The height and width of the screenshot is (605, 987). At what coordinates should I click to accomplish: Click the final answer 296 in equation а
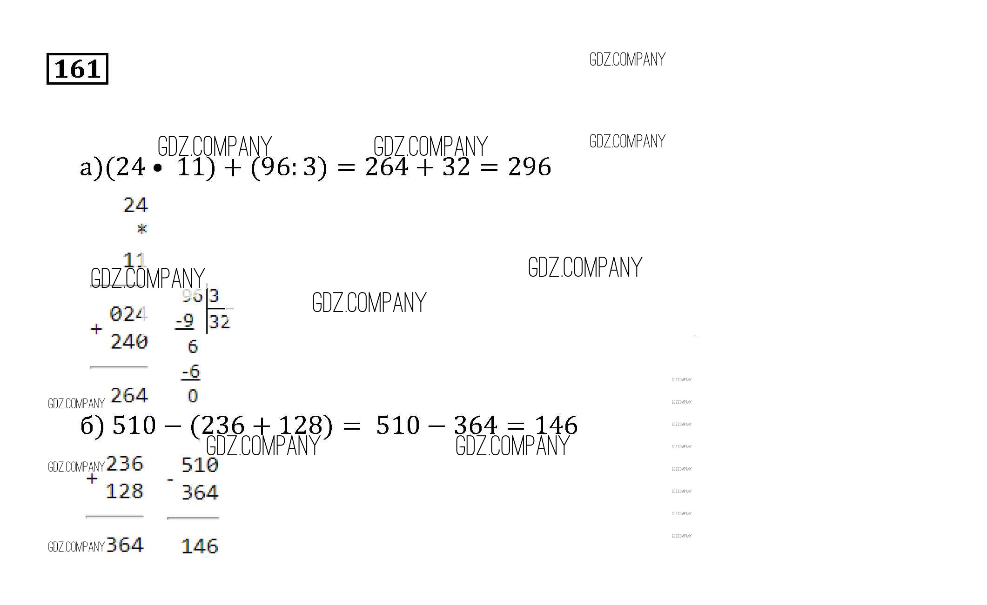[530, 167]
